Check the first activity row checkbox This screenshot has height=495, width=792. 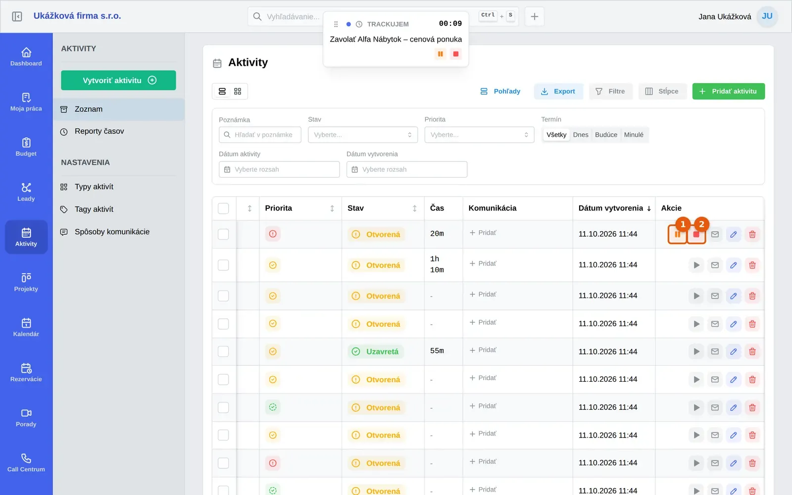[224, 234]
